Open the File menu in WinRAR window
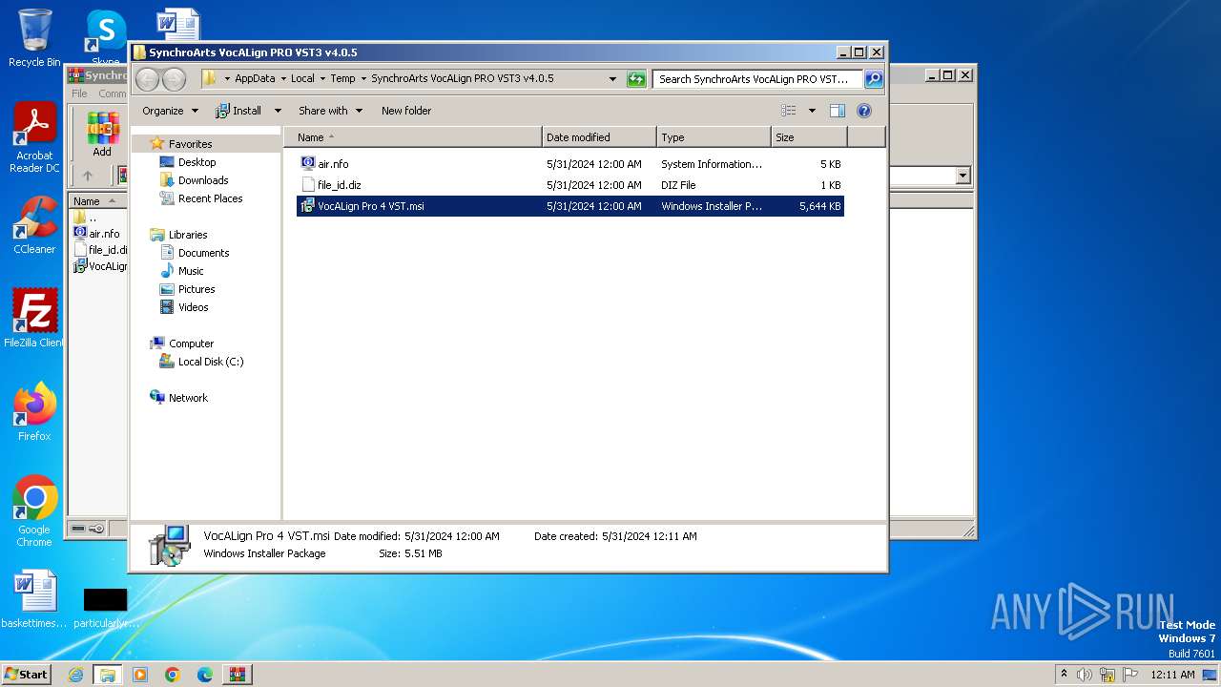The image size is (1221, 687). coord(79,94)
